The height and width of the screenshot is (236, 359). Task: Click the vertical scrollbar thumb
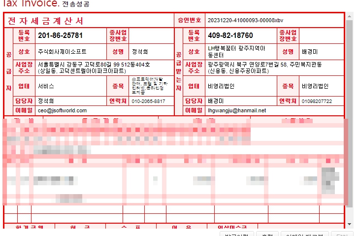tap(349, 114)
